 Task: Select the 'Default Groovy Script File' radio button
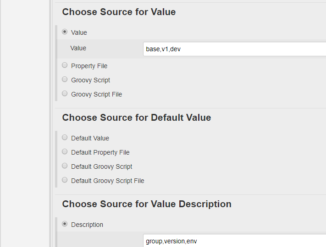coord(65,180)
